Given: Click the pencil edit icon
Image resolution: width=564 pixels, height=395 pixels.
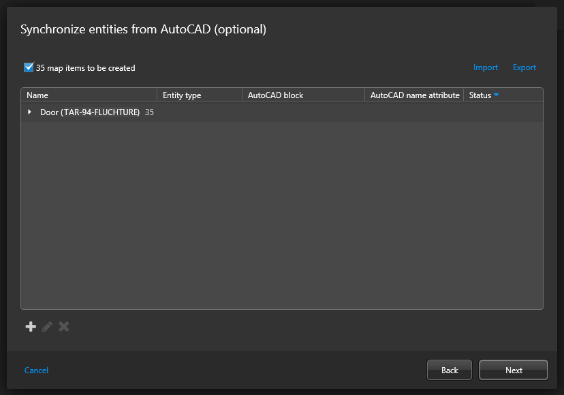Looking at the screenshot, I should pyautogui.click(x=47, y=327).
